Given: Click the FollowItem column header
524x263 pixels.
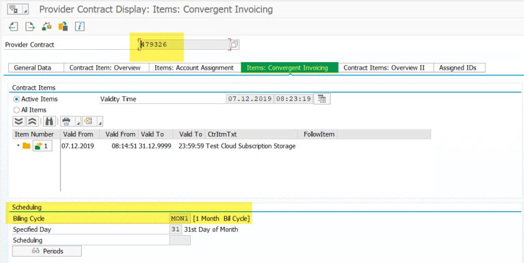Looking at the screenshot, I should coord(318,134).
